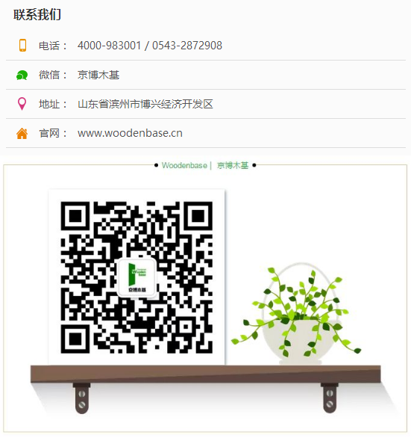Click the Woodenbase green caption text

184,165
